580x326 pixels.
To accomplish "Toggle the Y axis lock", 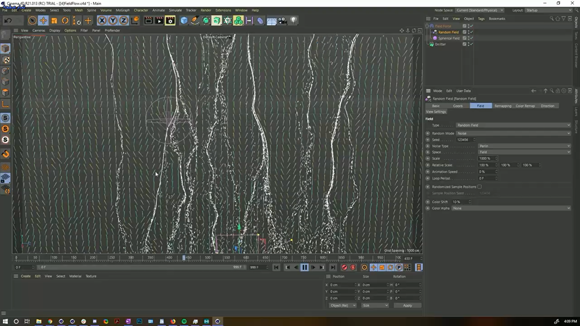I will 113,21.
